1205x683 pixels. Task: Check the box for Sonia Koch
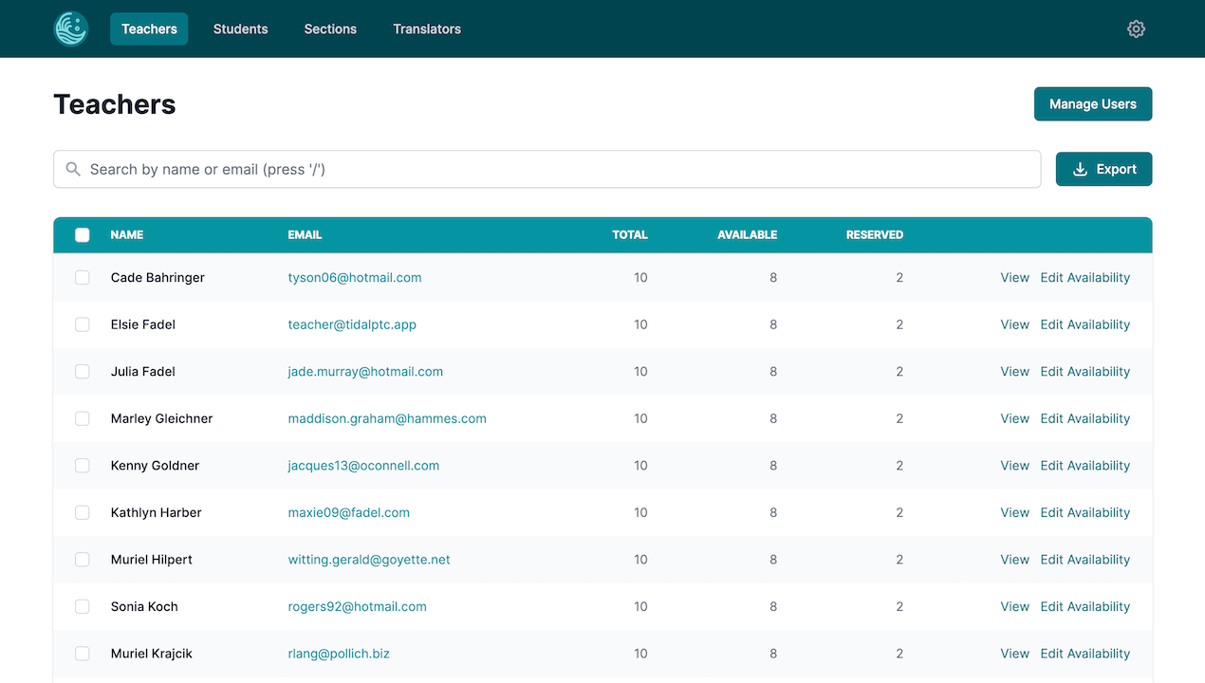(83, 606)
